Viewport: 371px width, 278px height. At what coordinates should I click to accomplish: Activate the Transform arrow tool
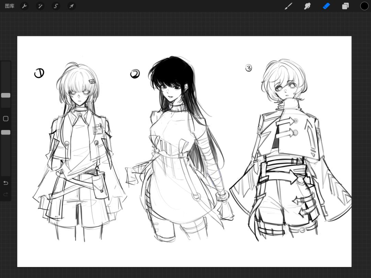pyautogui.click(x=71, y=6)
